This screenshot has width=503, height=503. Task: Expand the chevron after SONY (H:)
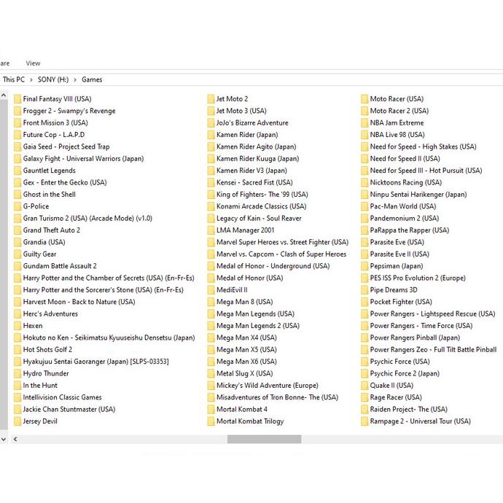[x=75, y=80]
